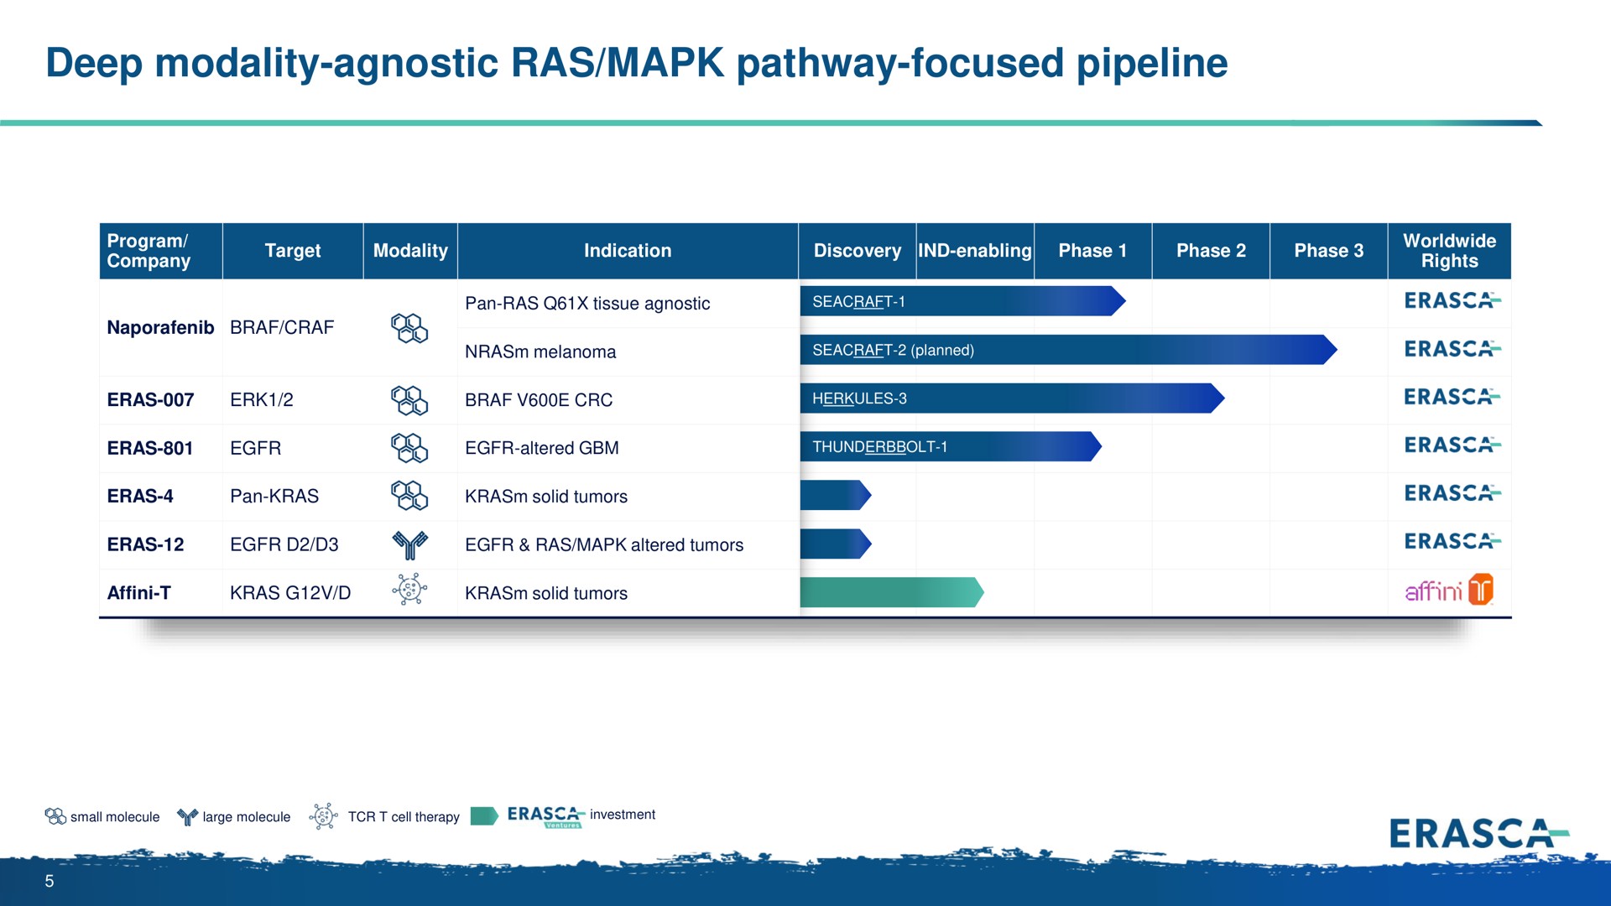Click the Erasca logo in the ERAS-801 row
This screenshot has width=1611, height=906.
click(x=1452, y=445)
